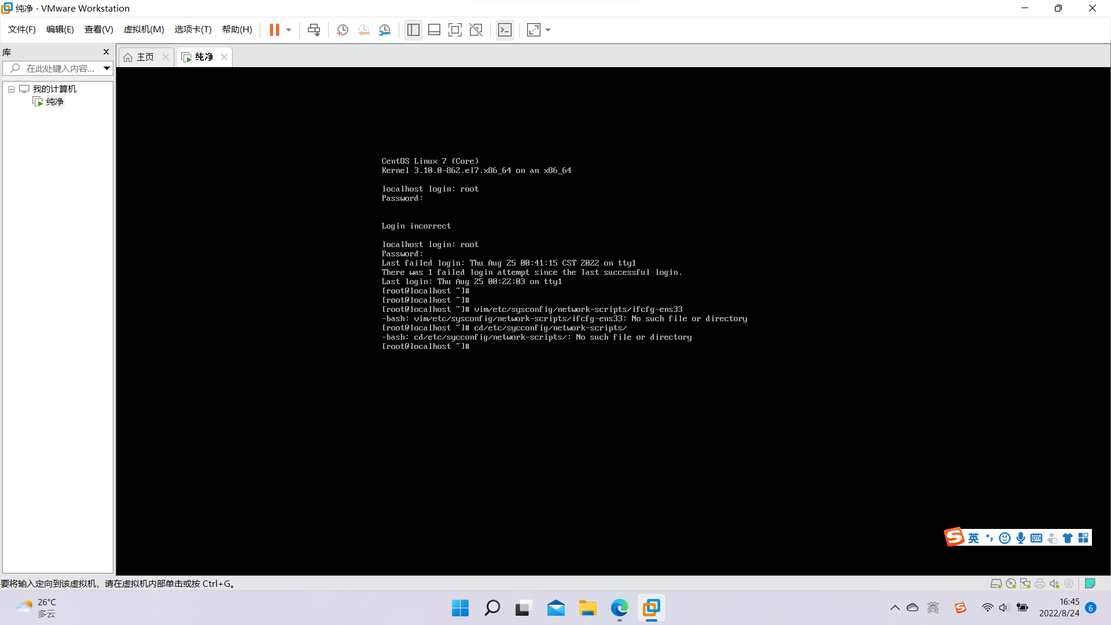This screenshot has width=1111, height=625.
Task: Activate Sogou voice input microphone
Action: pos(1021,538)
